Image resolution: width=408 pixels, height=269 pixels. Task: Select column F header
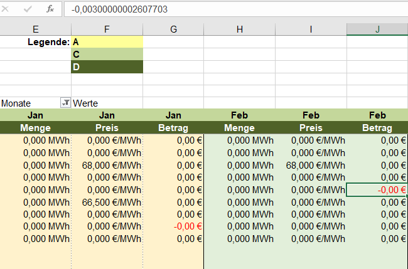tap(107, 29)
